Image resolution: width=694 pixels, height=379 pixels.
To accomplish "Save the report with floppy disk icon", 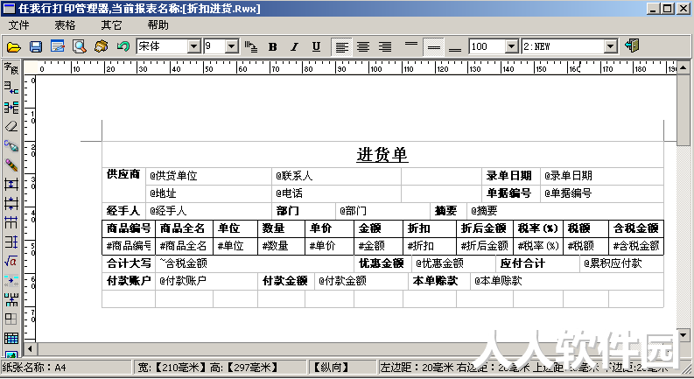I will [x=35, y=46].
